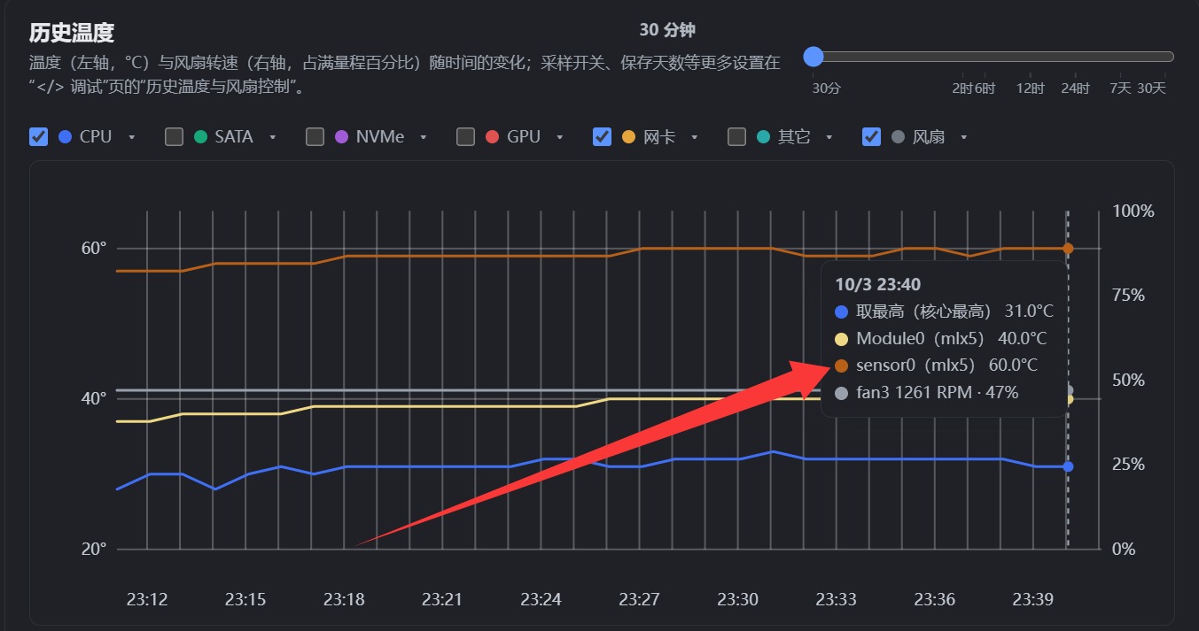Set time range slider to 12时
The width and height of the screenshot is (1199, 631).
click(x=1031, y=88)
